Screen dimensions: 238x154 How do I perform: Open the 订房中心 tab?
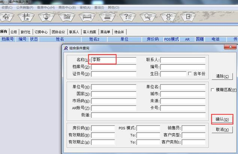tap(41, 32)
